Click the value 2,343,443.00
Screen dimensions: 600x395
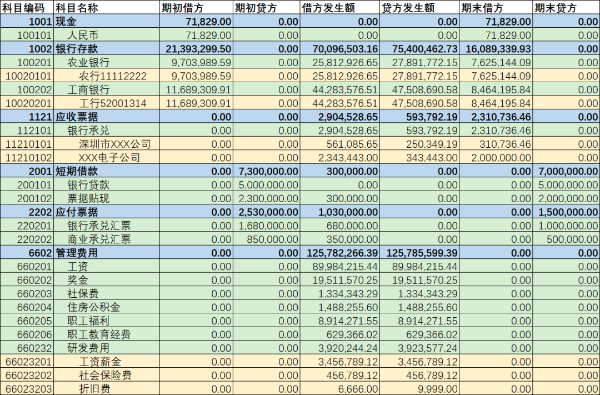coord(340,157)
